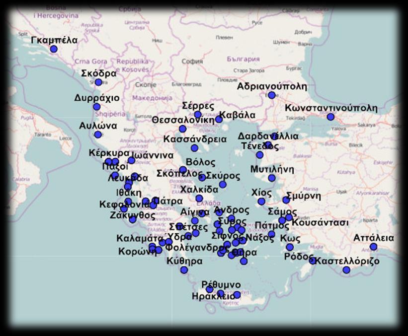Click the Σίφνος label text
408x336 pixels.
coord(227,236)
